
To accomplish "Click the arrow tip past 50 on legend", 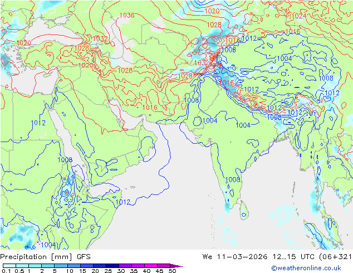I will (x=176, y=266).
